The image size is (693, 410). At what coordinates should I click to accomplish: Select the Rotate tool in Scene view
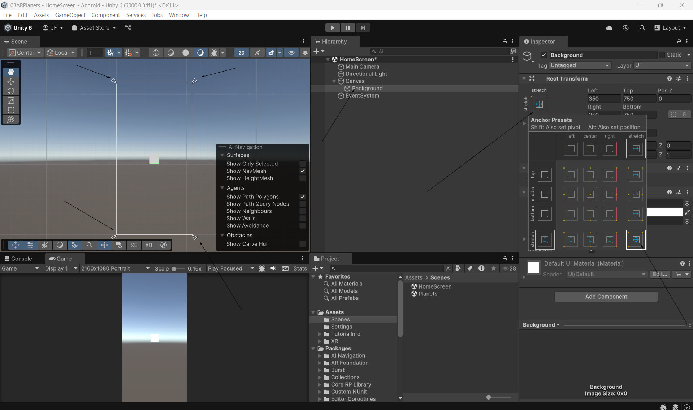point(11,91)
